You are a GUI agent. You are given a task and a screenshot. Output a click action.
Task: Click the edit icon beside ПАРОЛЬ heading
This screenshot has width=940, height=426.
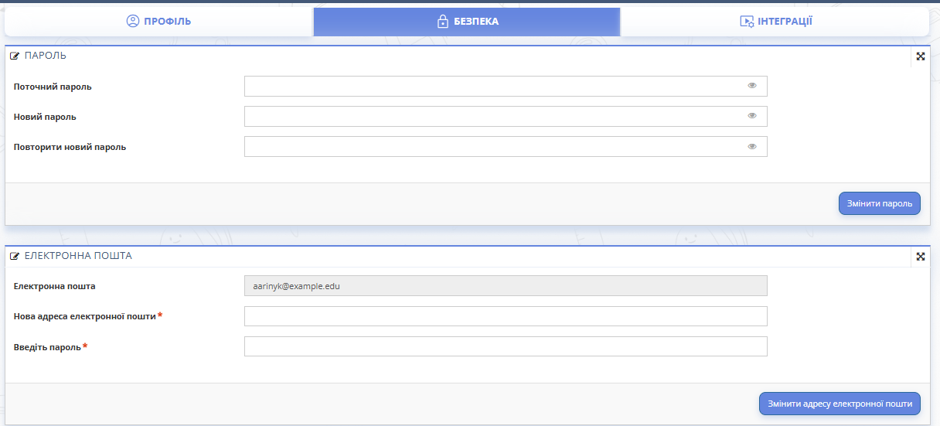click(x=15, y=56)
